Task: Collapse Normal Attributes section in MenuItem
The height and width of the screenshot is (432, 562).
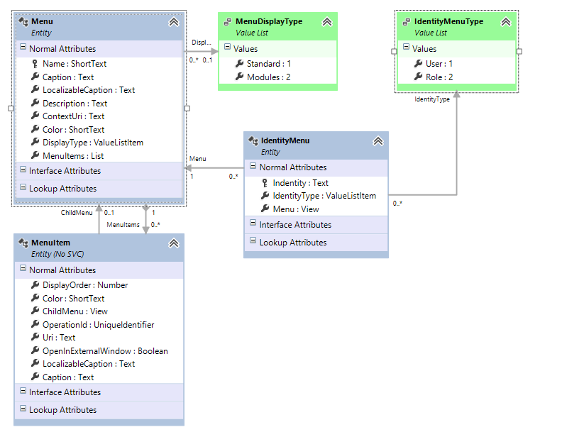Action: coord(23,268)
